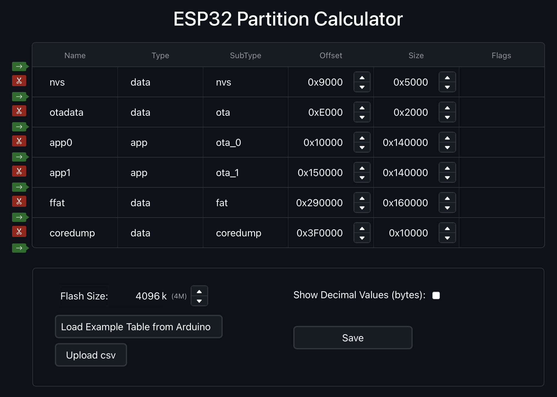The width and height of the screenshot is (557, 397).
Task: Enable Show Decimal Values checkbox
Action: [436, 295]
